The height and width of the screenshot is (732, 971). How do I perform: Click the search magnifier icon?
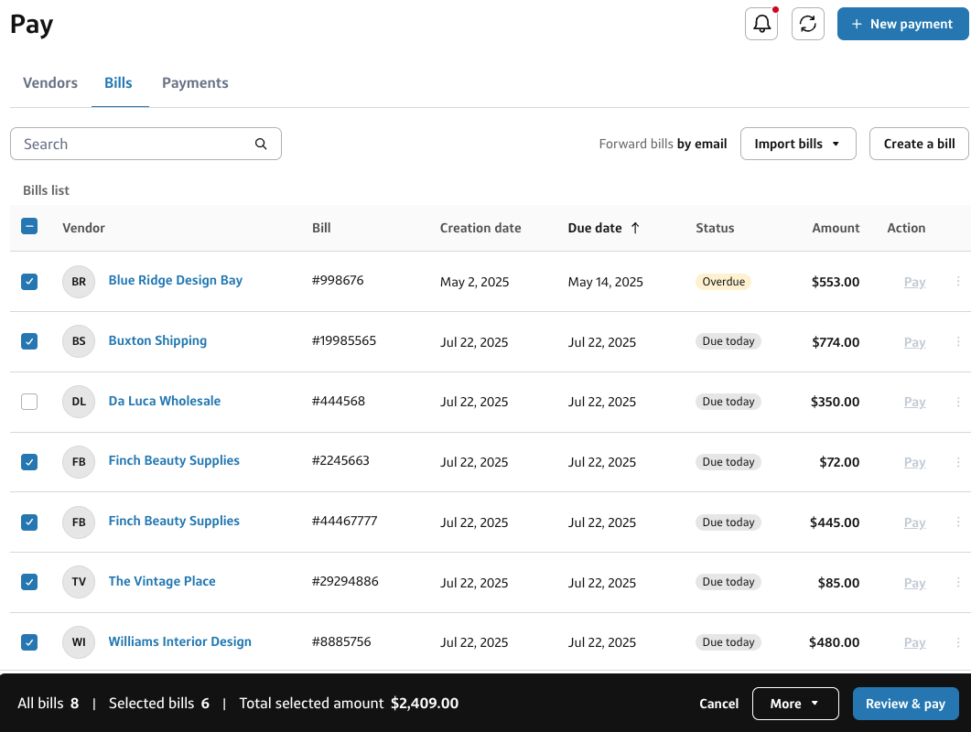click(x=261, y=144)
